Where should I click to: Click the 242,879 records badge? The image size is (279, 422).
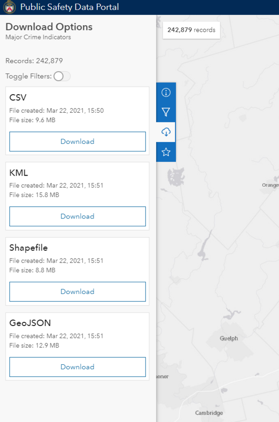[191, 30]
